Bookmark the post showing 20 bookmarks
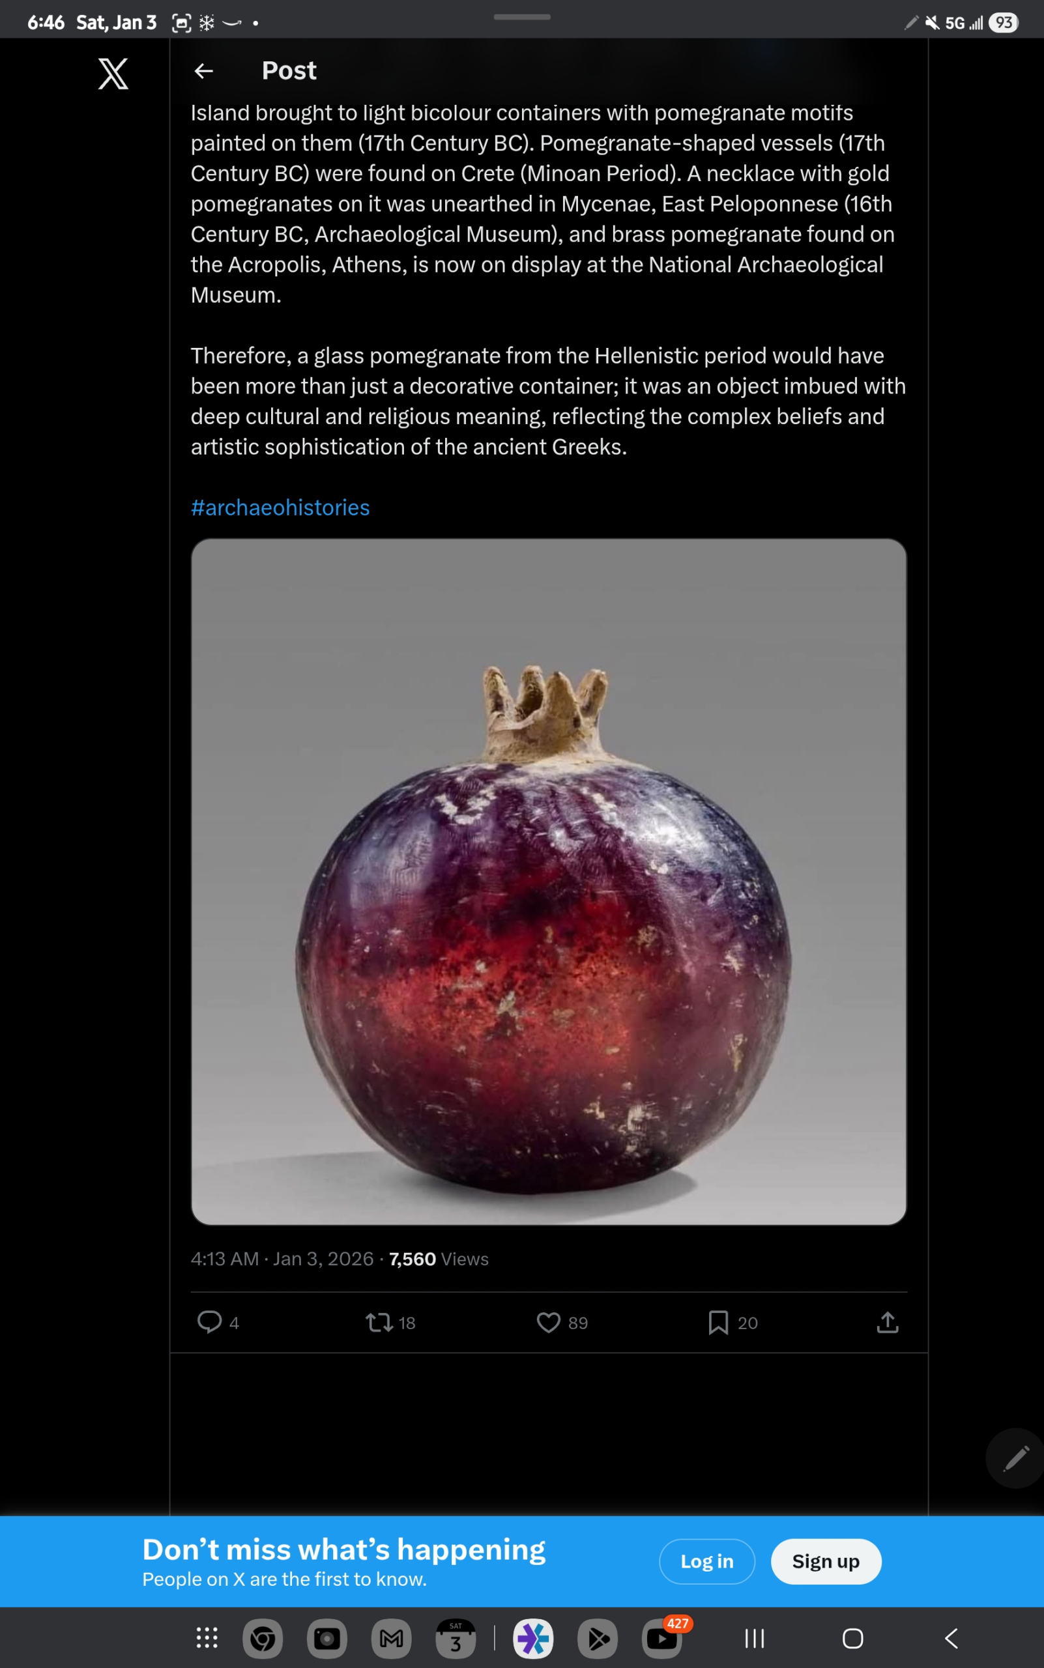1044x1668 pixels. point(719,1322)
